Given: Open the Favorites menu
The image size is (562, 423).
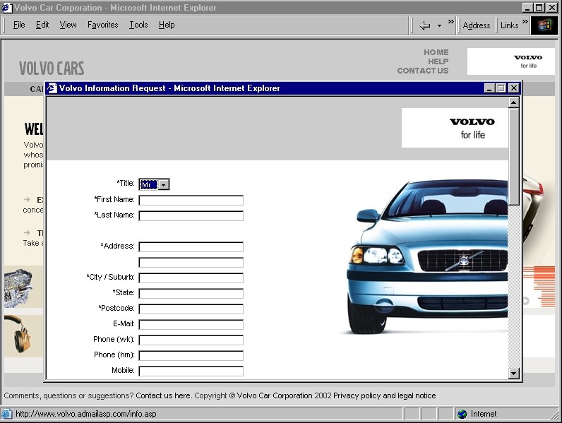Looking at the screenshot, I should click(103, 25).
